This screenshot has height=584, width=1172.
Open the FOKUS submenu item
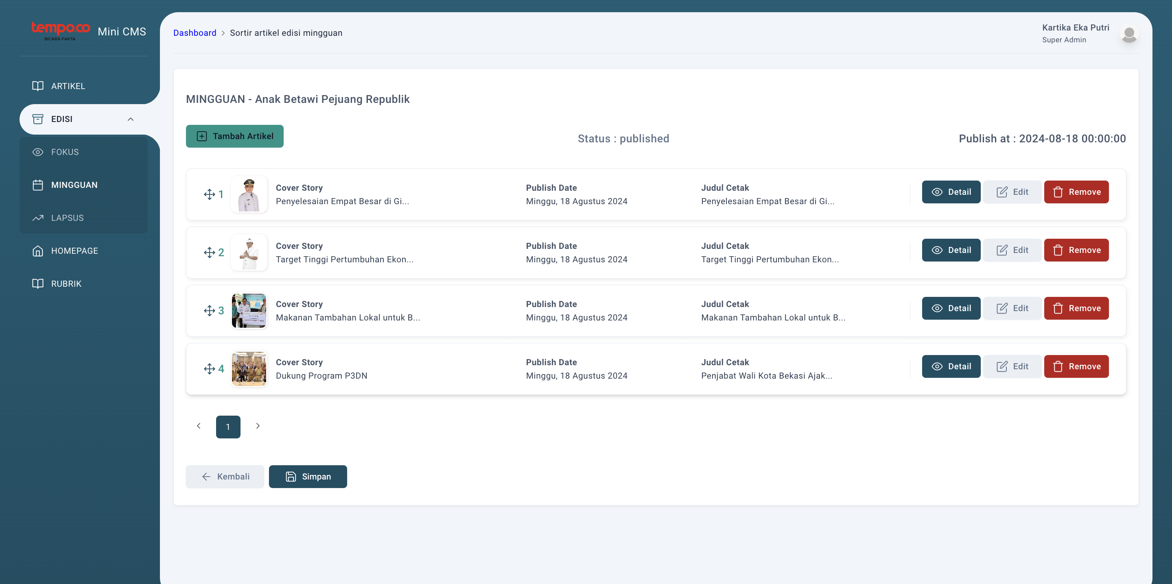pyautogui.click(x=65, y=152)
